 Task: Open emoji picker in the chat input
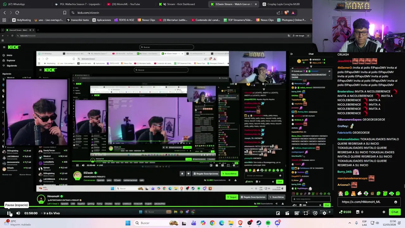pyautogui.click(x=396, y=202)
